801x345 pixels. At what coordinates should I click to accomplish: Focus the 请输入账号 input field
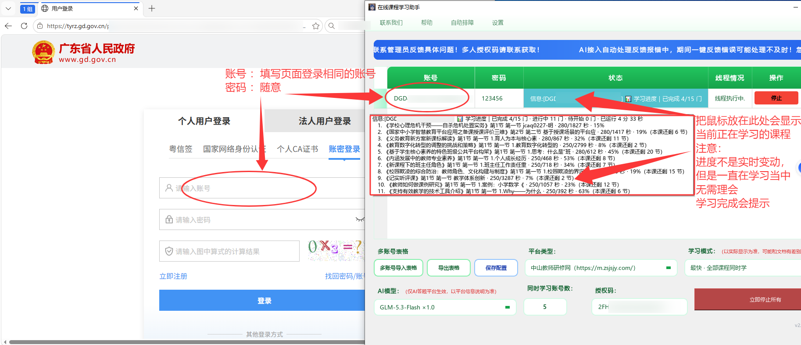click(x=262, y=188)
